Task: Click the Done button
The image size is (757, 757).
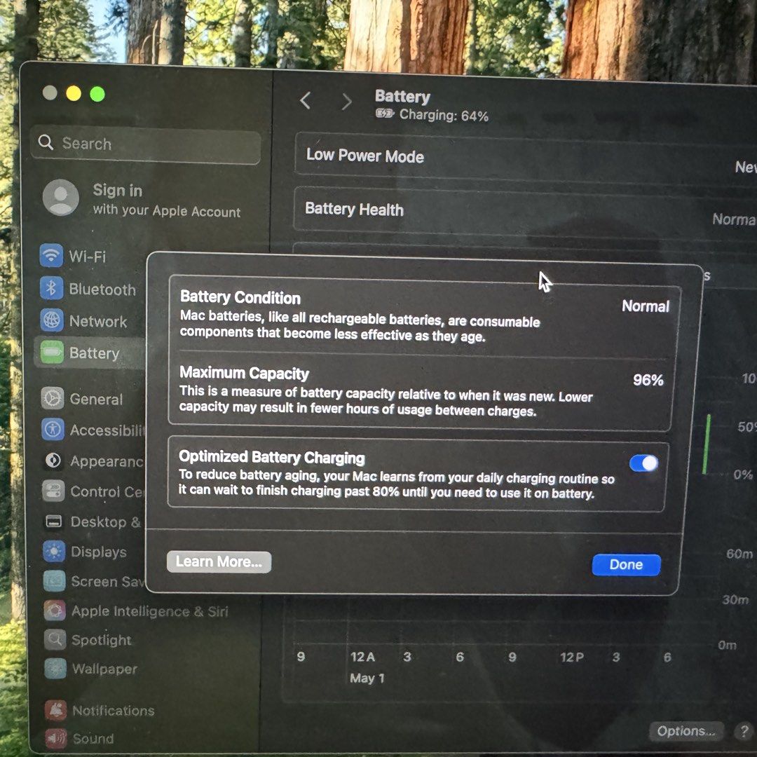Action: click(x=626, y=564)
